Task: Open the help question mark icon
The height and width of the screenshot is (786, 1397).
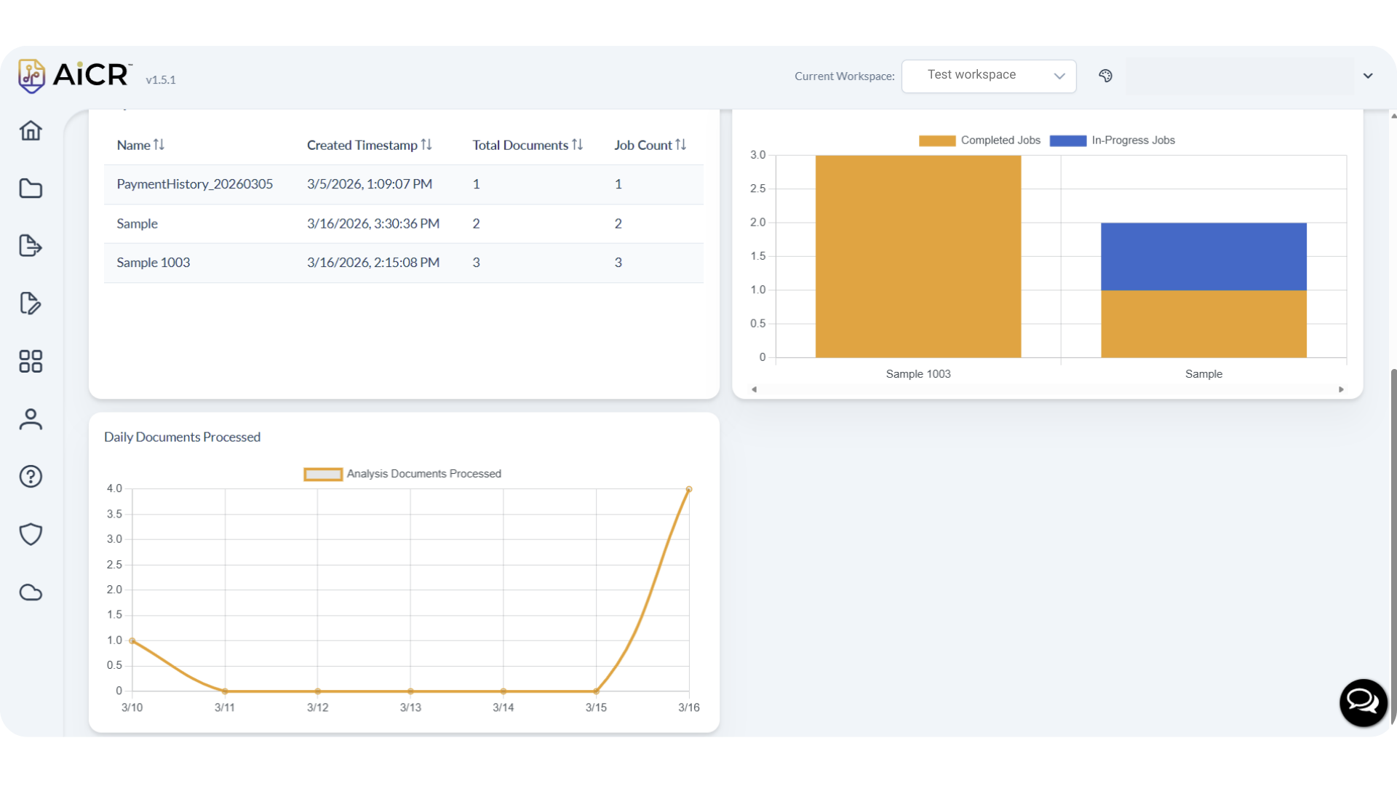Action: (x=31, y=477)
